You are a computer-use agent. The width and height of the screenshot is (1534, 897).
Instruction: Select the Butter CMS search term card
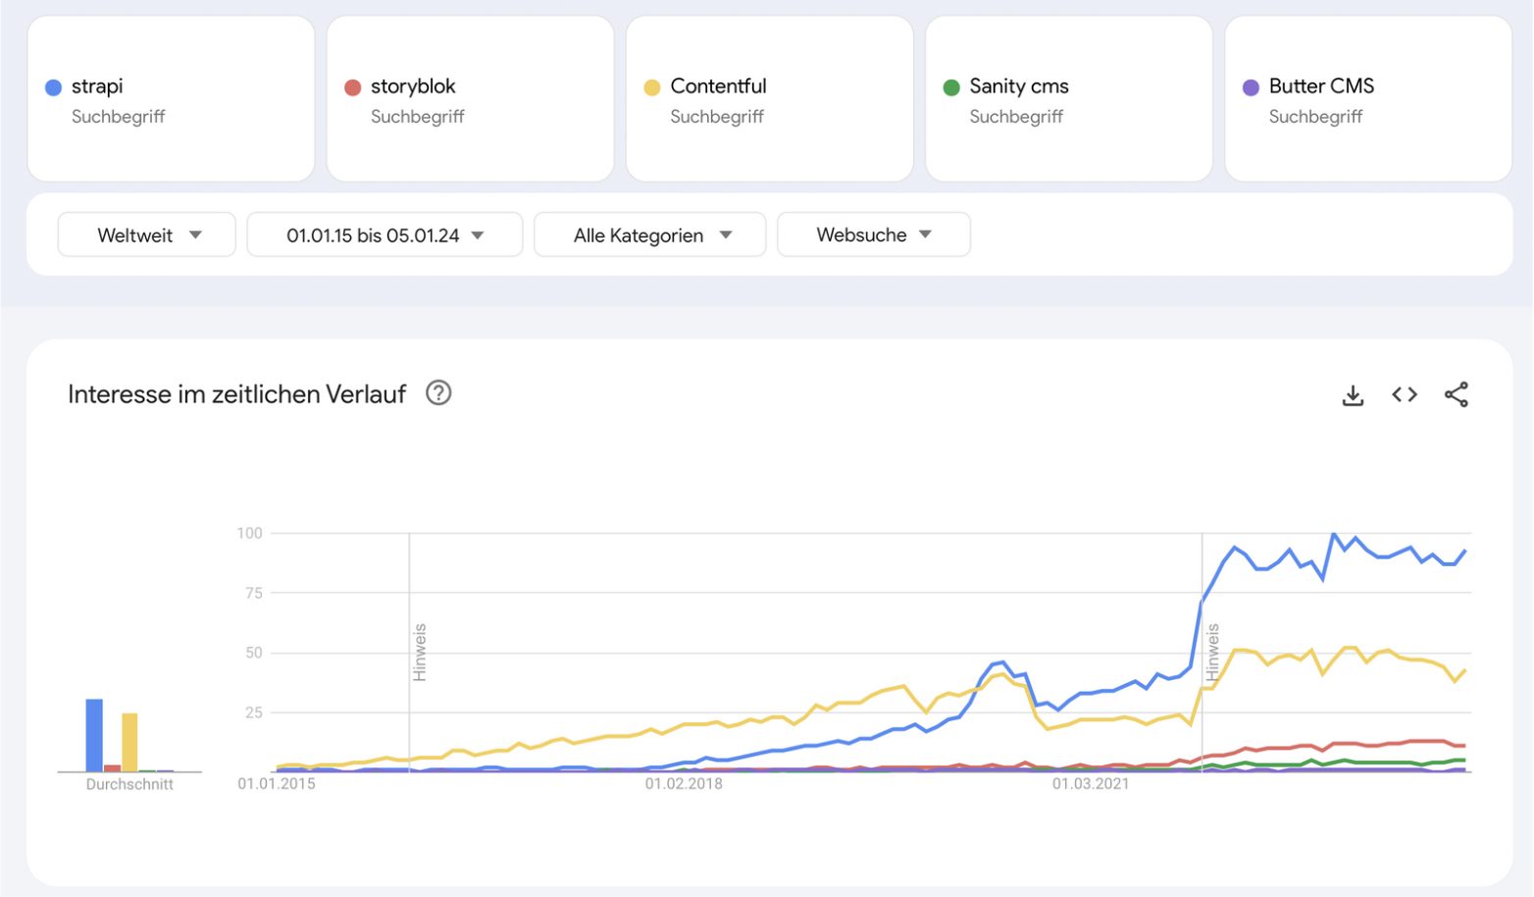pos(1368,98)
